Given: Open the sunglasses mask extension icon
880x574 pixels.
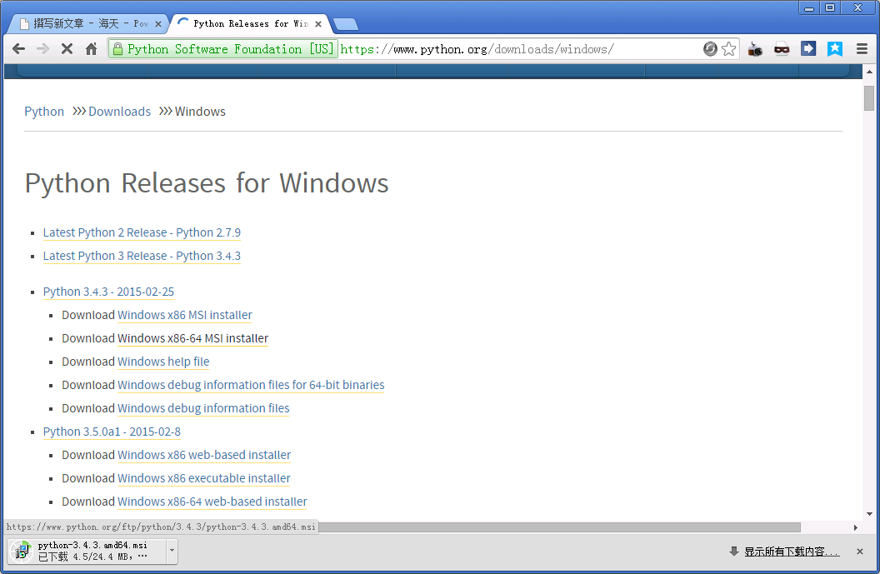Looking at the screenshot, I should 782,49.
